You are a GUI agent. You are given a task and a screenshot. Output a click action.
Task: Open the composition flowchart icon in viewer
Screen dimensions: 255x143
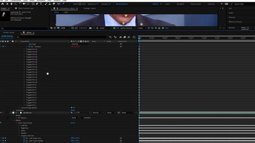[159, 28]
